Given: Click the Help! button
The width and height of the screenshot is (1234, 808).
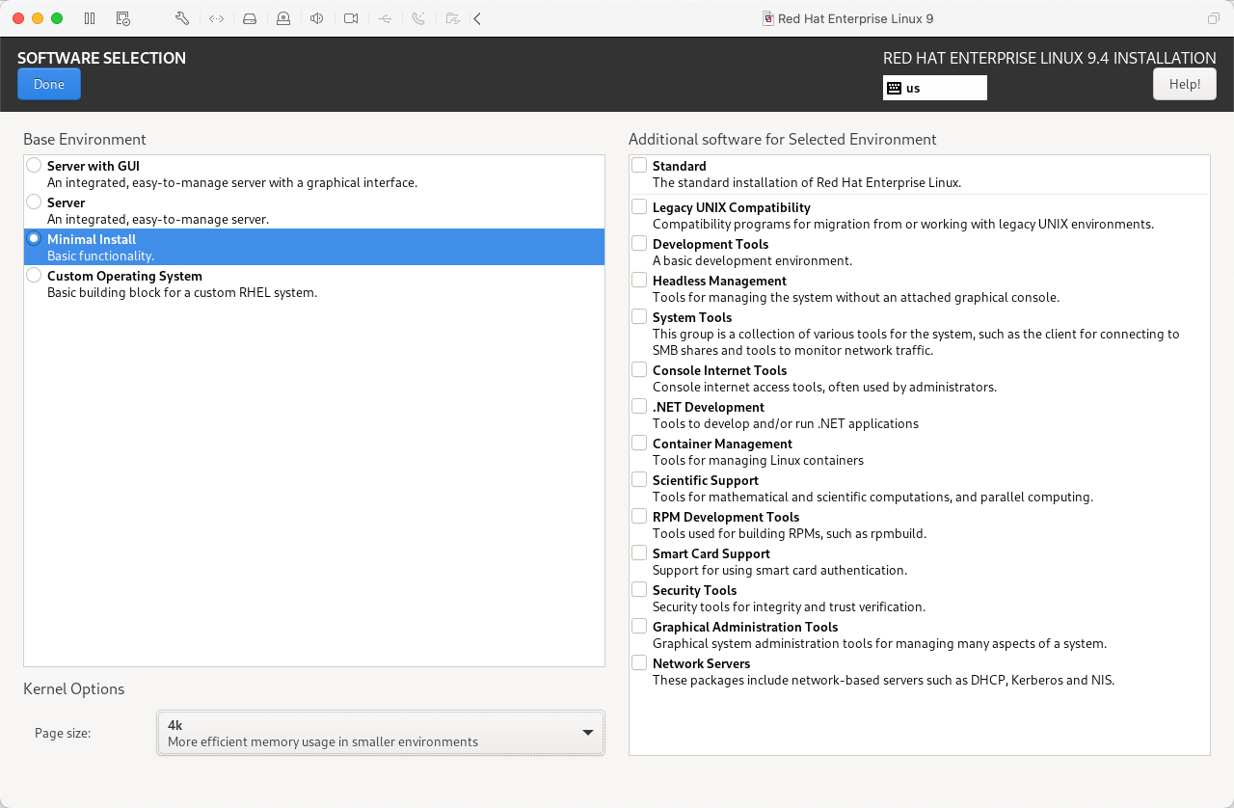Looking at the screenshot, I should point(1184,84).
